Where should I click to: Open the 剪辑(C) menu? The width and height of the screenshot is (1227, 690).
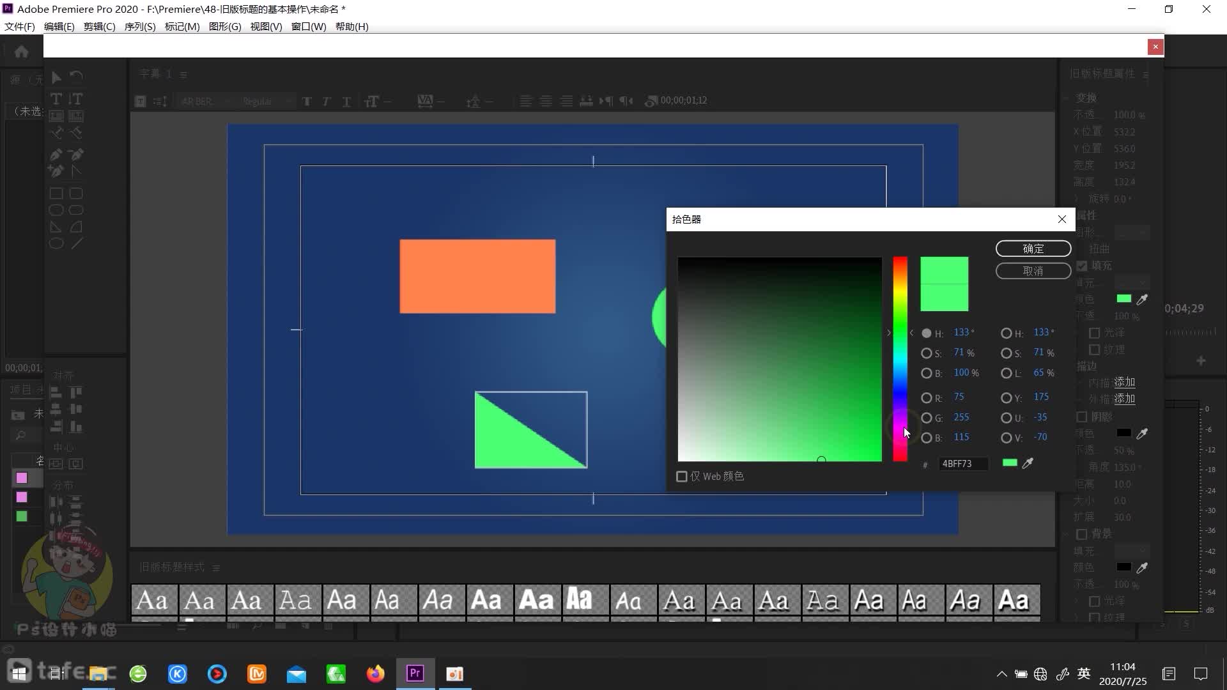(99, 27)
